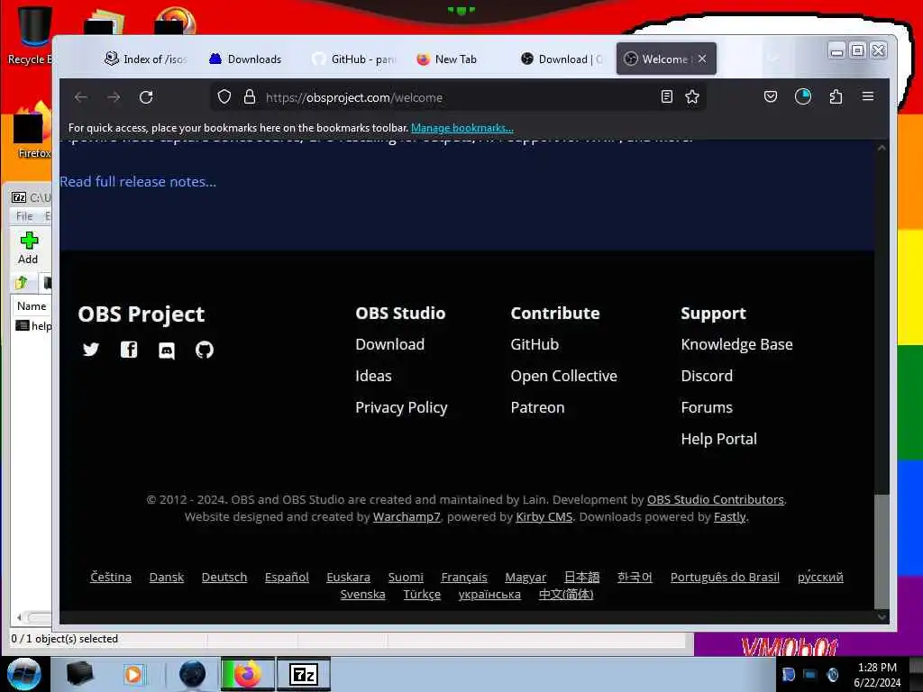The height and width of the screenshot is (692, 923).
Task: Open the Forums link
Action: tap(707, 408)
